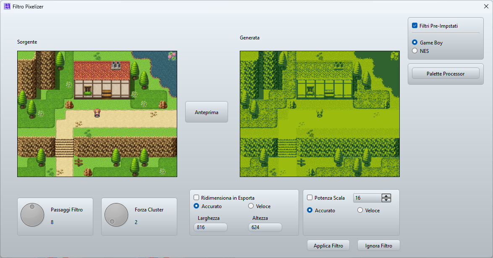Click the Sorgente source image thumbnail

point(97,114)
